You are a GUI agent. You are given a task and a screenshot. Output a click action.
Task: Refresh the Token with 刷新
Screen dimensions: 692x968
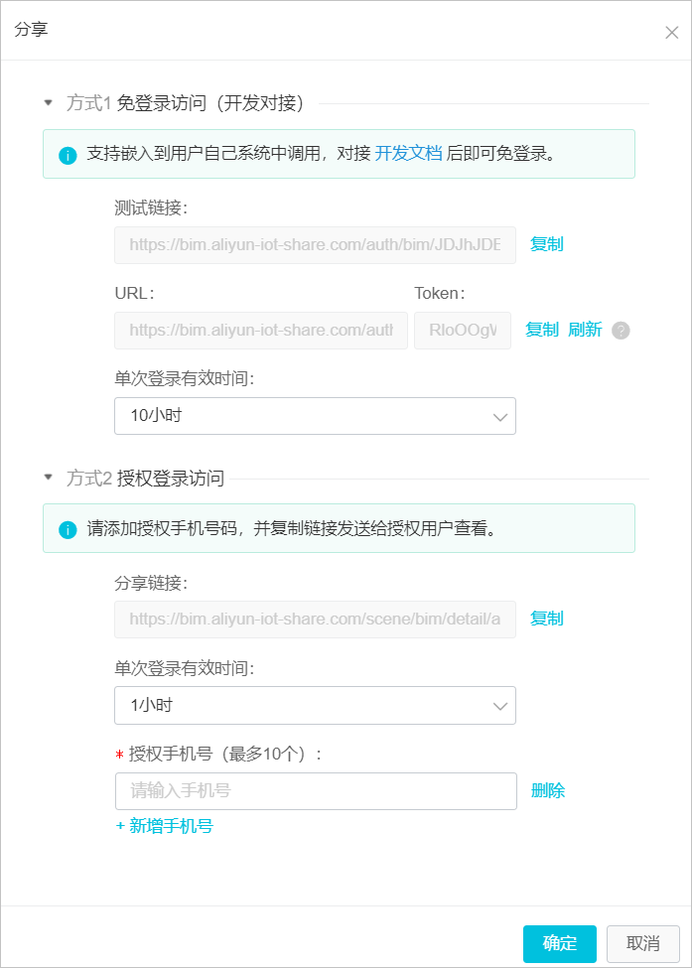point(587,330)
